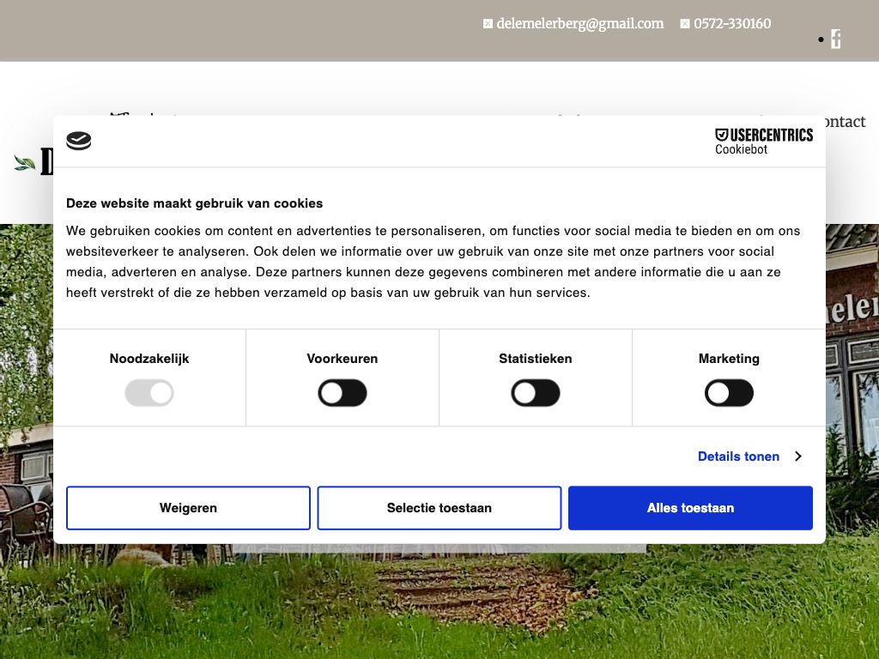This screenshot has height=659, width=879.
Task: Expand cookie details via Details tonen
Action: [x=738, y=456]
